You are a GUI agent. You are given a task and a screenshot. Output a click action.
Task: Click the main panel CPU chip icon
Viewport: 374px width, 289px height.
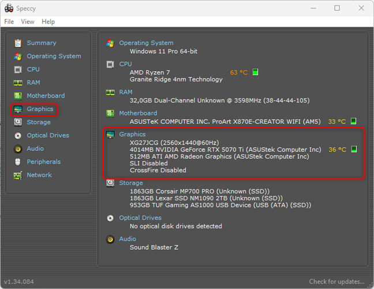tap(110, 65)
